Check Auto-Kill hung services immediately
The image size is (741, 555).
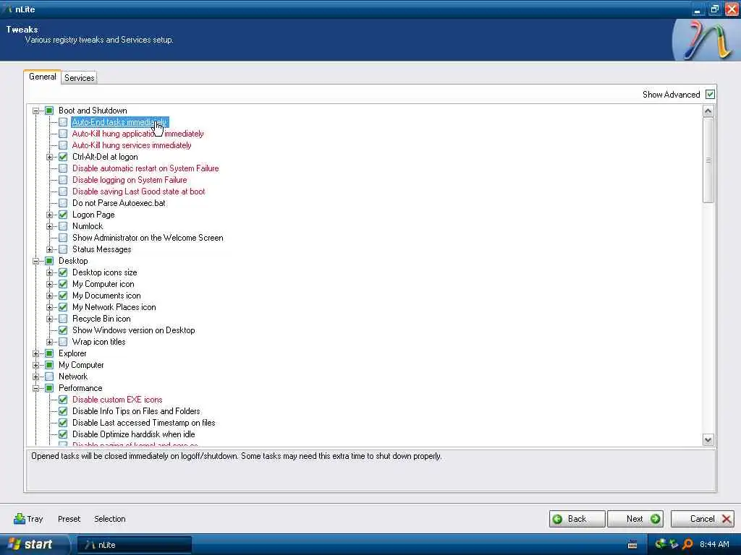(x=63, y=145)
